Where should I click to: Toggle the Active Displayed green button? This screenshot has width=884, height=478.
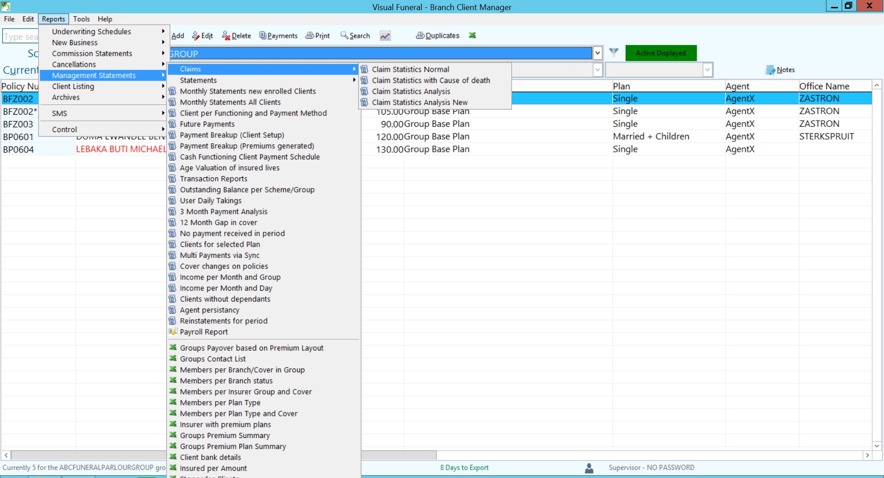[660, 53]
